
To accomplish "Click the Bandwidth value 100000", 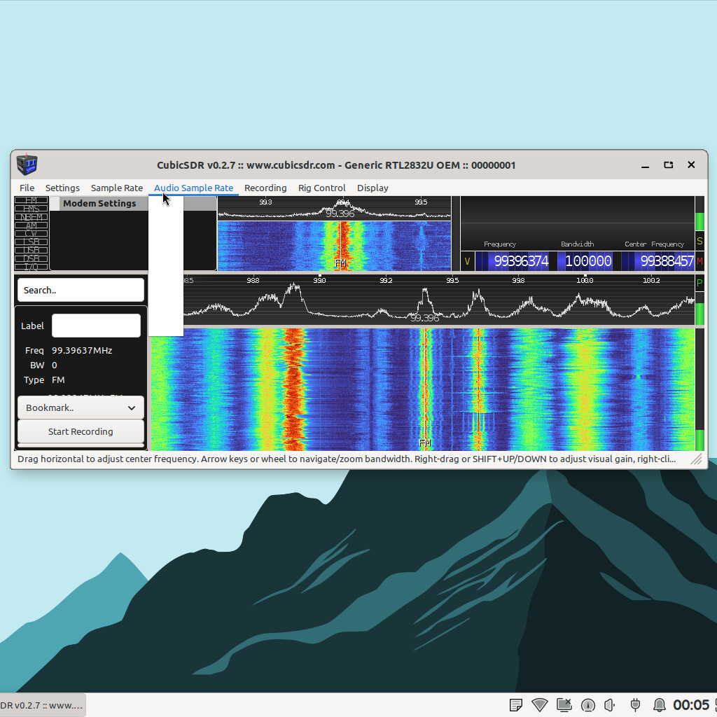I will 588,261.
